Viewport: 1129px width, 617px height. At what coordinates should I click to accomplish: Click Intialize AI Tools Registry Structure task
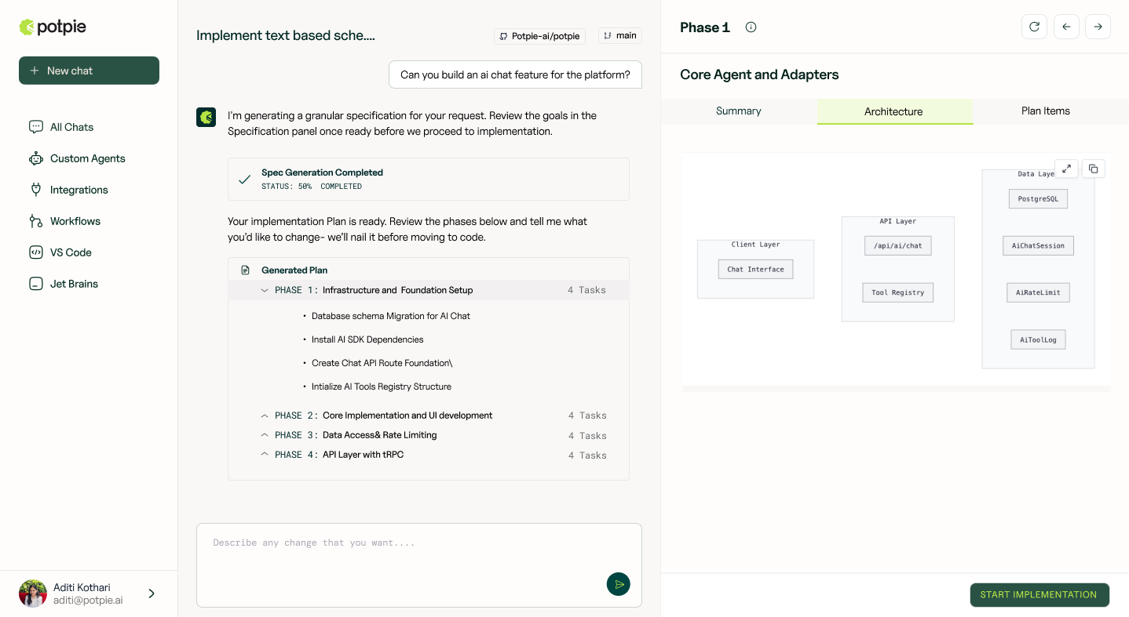pyautogui.click(x=382, y=387)
